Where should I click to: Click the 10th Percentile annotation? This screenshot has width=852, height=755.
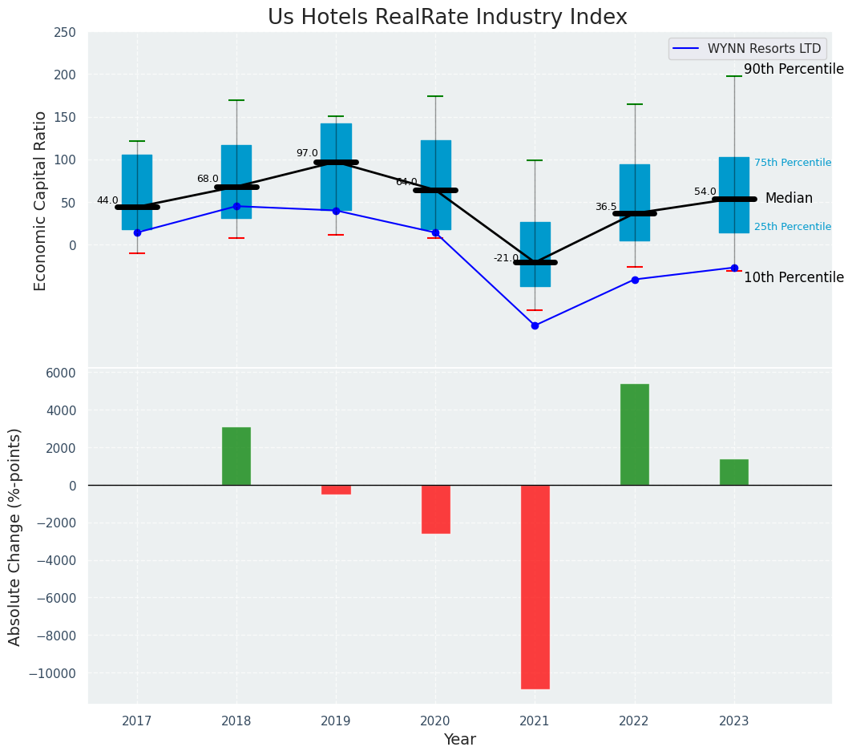[793, 278]
